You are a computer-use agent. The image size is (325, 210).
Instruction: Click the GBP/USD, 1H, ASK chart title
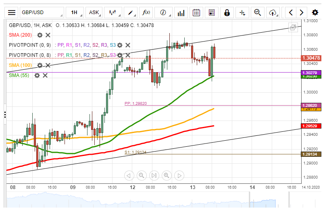click(30, 25)
